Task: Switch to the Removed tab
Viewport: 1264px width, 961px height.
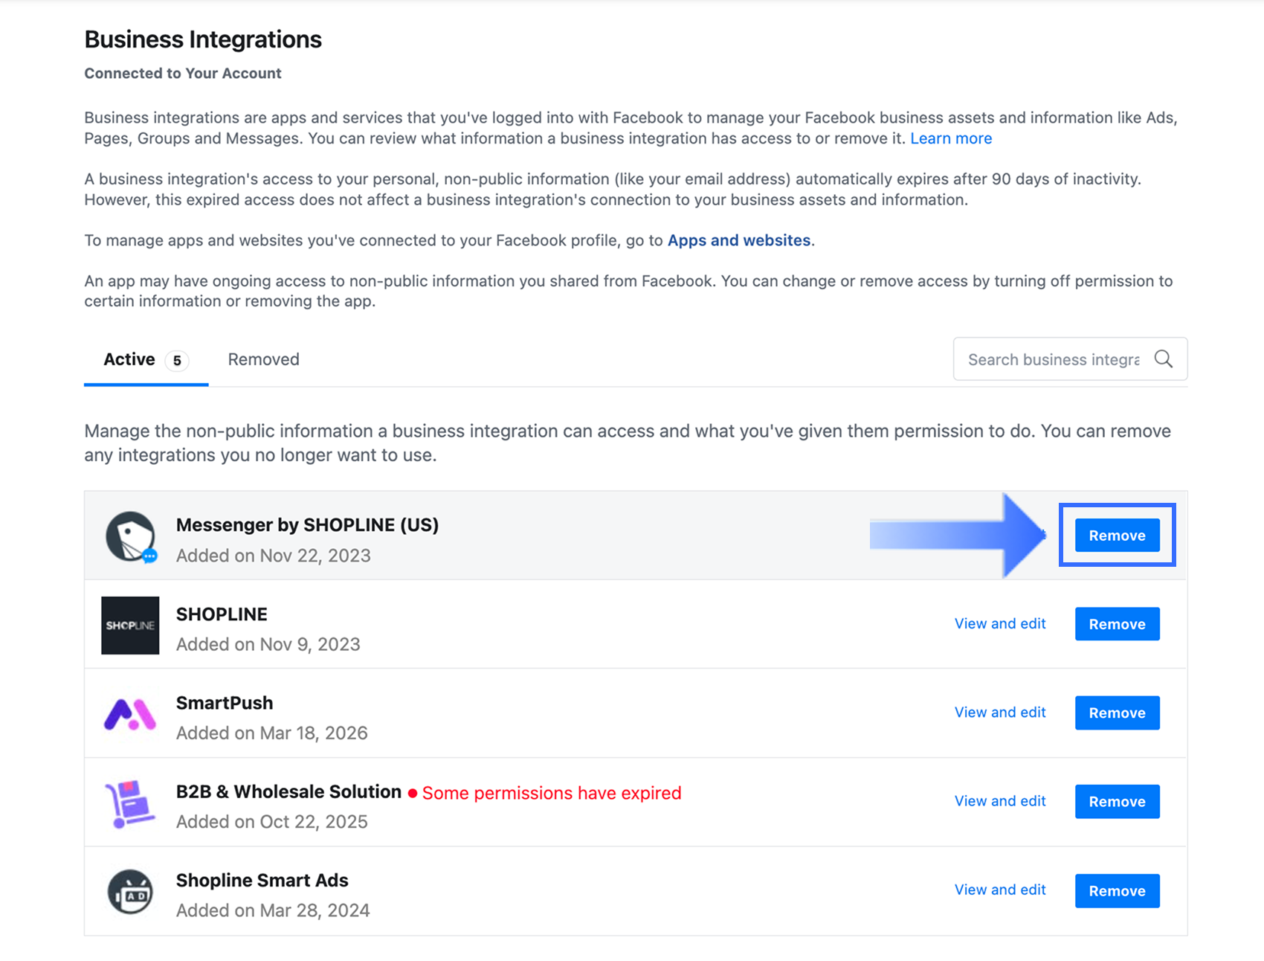Action: click(264, 360)
